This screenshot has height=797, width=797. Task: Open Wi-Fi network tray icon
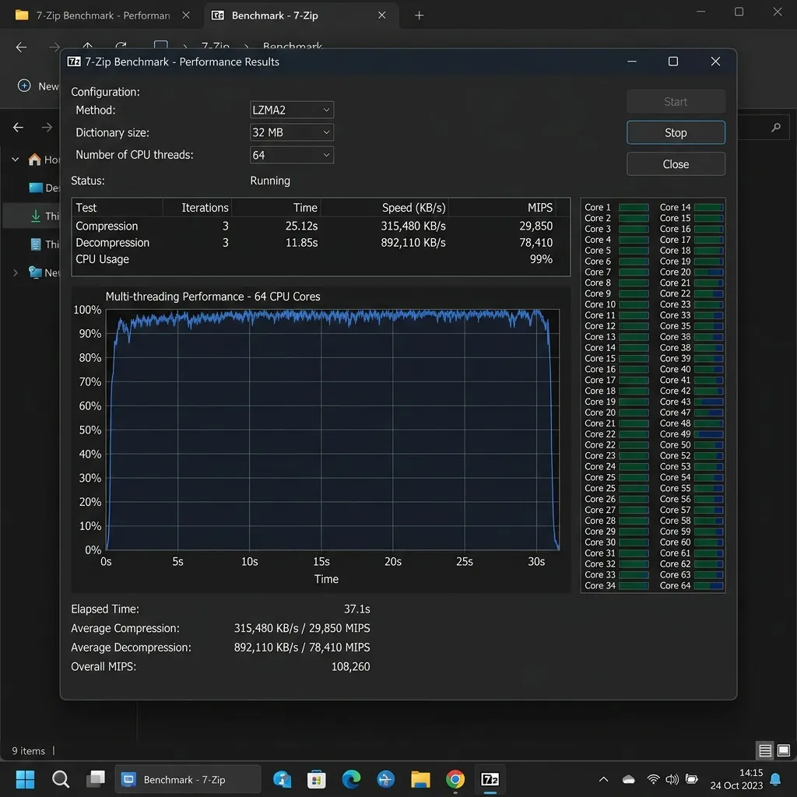pyautogui.click(x=653, y=779)
